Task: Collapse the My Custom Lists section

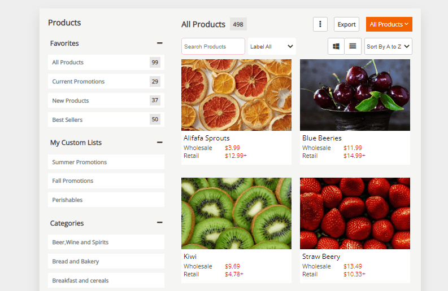Action: pyautogui.click(x=160, y=143)
